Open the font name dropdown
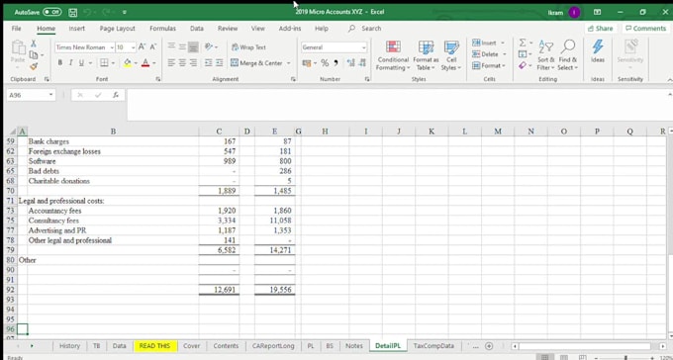 pos(112,47)
